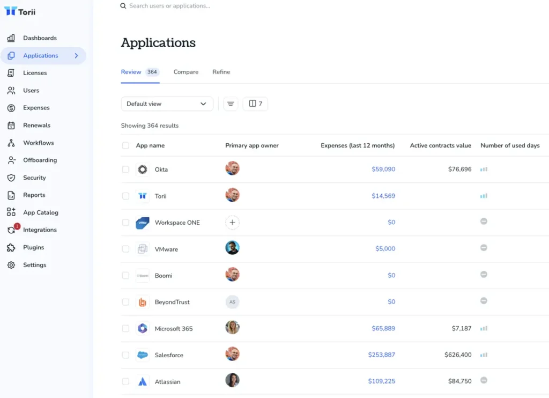Click the Atlassian app logo
This screenshot has height=398, width=549.
(143, 381)
